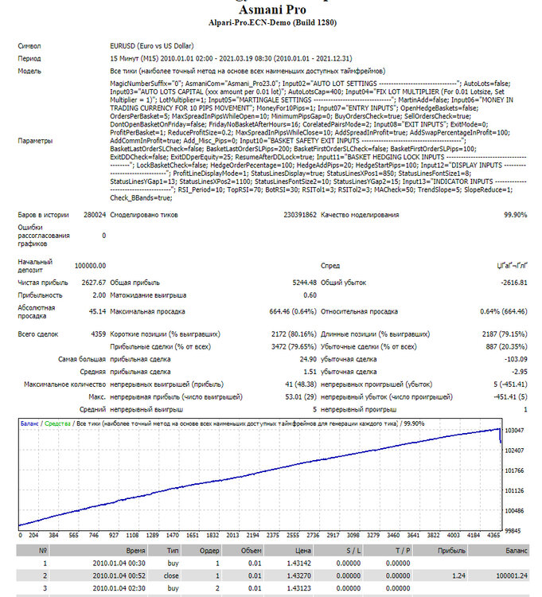Image resolution: width=542 pixels, height=597 pixels.
Task: Click relative drawdown value 0.64% (664.46)
Action: (504, 311)
